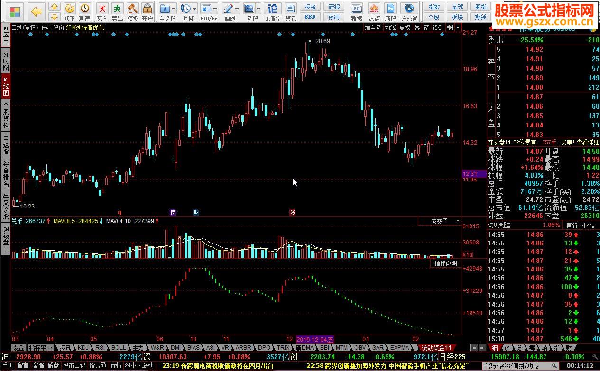Click the 加自选 button
This screenshot has width=600, height=371.
click(373, 28)
